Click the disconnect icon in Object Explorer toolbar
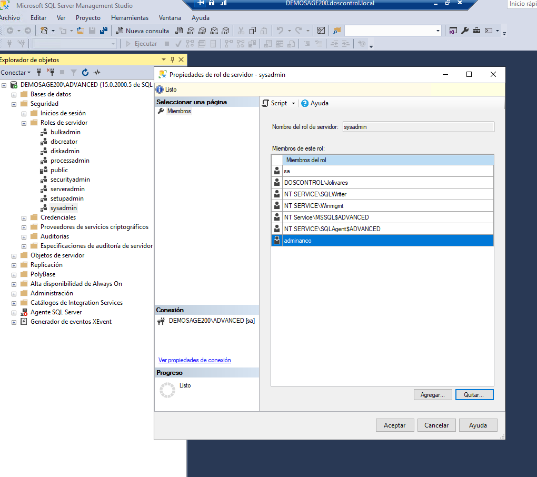Image resolution: width=537 pixels, height=477 pixels. pyautogui.click(x=51, y=72)
